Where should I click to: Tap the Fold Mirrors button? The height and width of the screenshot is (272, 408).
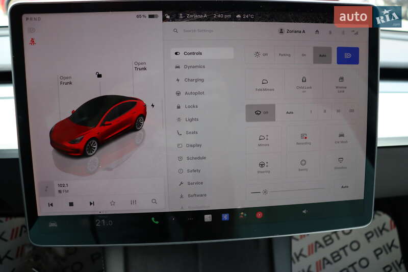[x=265, y=84]
